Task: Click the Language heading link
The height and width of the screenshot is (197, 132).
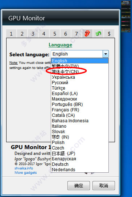Action: 61,45
